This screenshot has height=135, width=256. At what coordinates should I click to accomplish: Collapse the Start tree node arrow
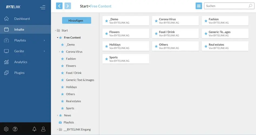(56, 31)
